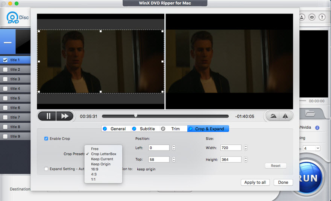Click the rotate video icon
The image size is (331, 201).
point(273,116)
